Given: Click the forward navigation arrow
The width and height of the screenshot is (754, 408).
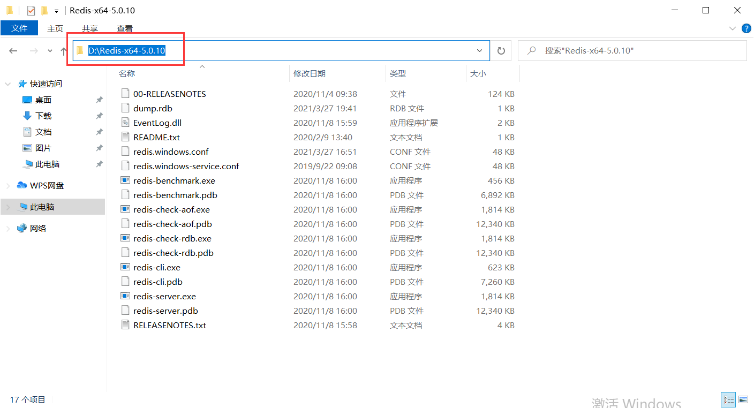Looking at the screenshot, I should [33, 50].
